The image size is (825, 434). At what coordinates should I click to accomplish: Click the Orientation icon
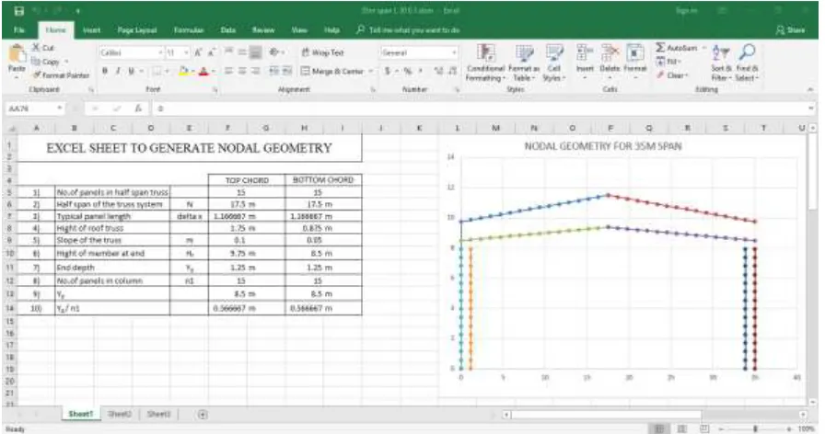pyautogui.click(x=274, y=52)
